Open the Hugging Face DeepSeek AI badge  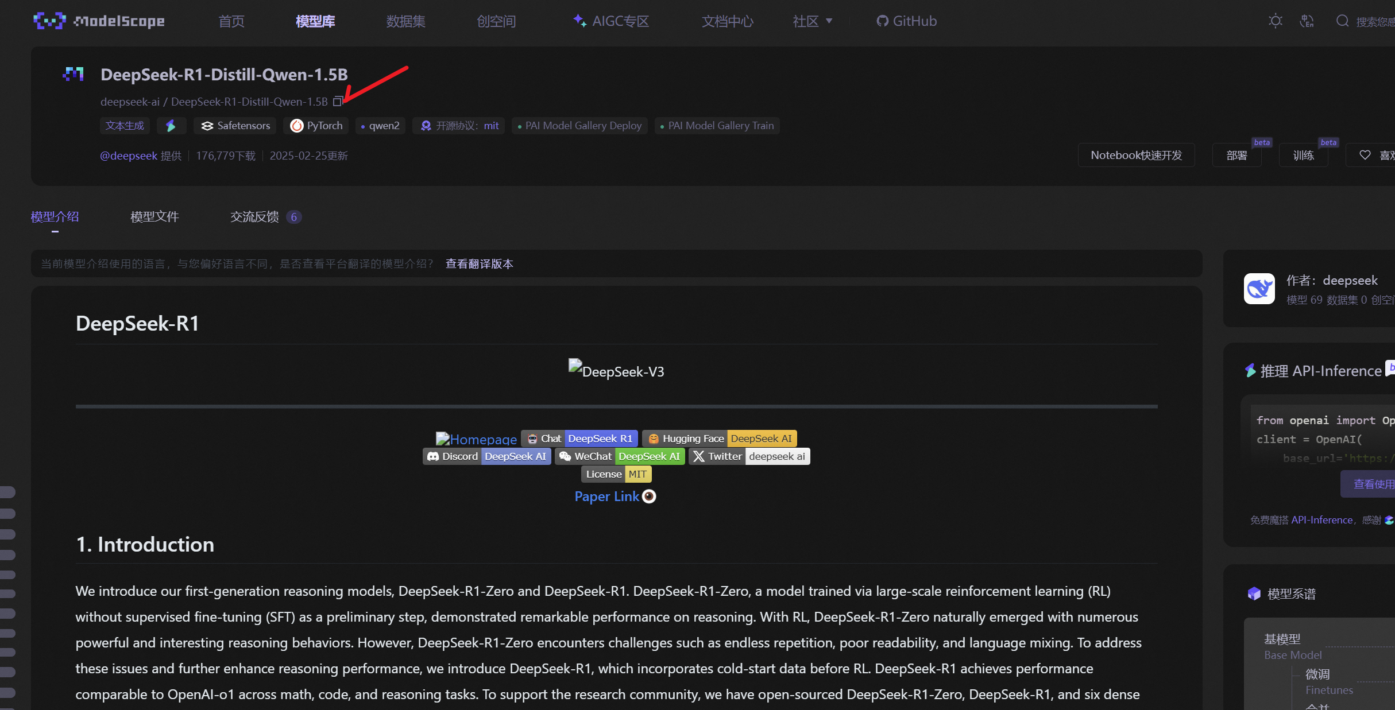(x=720, y=439)
